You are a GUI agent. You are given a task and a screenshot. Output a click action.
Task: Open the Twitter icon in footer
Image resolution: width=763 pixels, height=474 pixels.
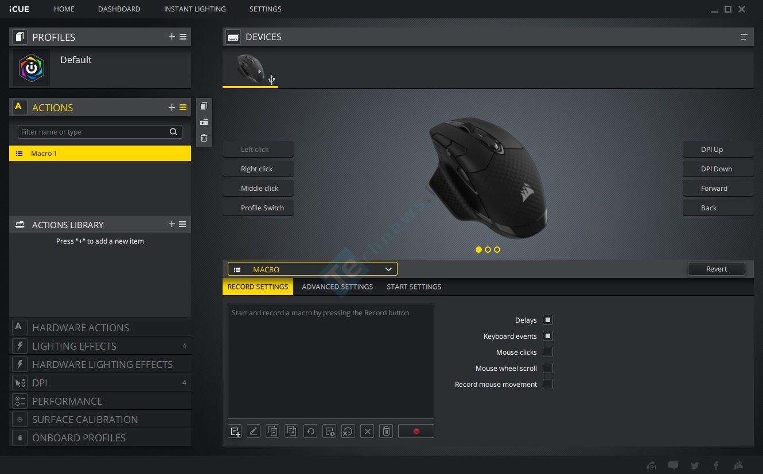point(695,465)
